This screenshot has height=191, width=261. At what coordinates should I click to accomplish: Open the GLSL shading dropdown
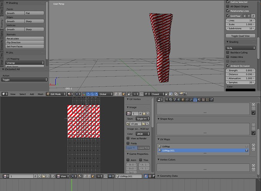point(241,48)
